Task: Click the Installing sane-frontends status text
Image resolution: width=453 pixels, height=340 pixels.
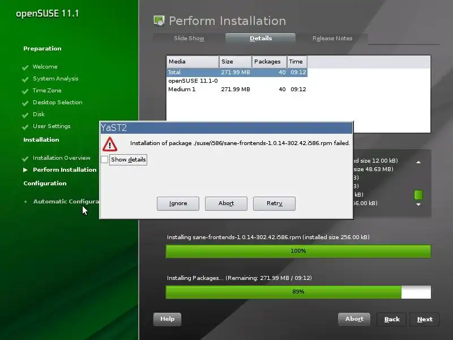Action: pyautogui.click(x=268, y=237)
